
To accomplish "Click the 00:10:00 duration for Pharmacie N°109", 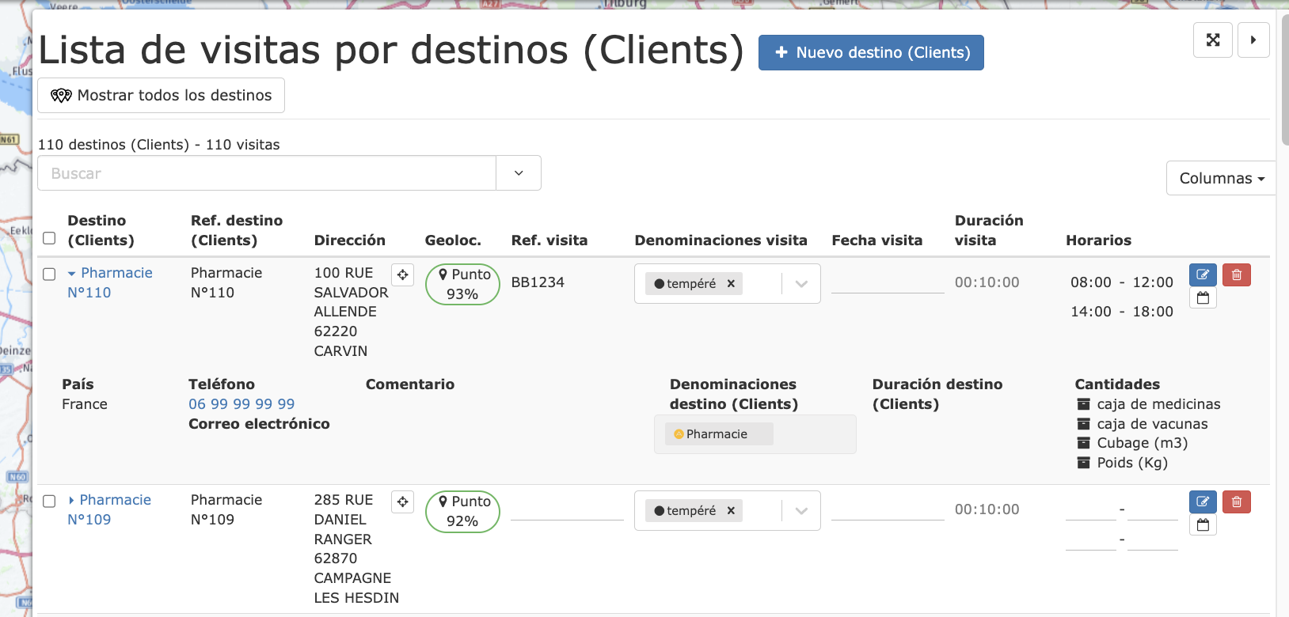I will coord(987,509).
